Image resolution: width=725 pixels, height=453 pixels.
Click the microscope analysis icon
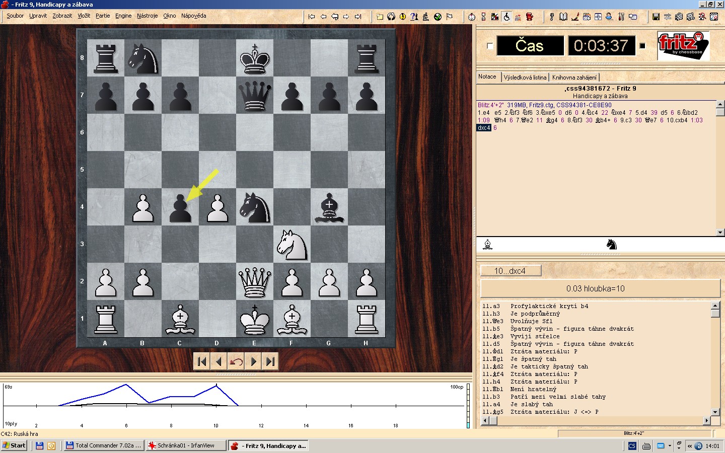pos(426,17)
